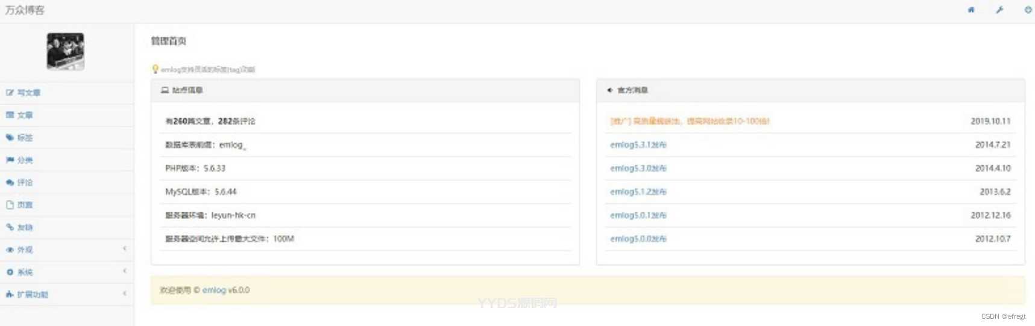
Task: Click the date 2013.6.2
Action: [995, 192]
